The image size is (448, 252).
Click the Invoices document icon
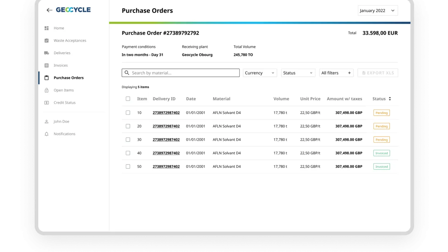(x=47, y=66)
